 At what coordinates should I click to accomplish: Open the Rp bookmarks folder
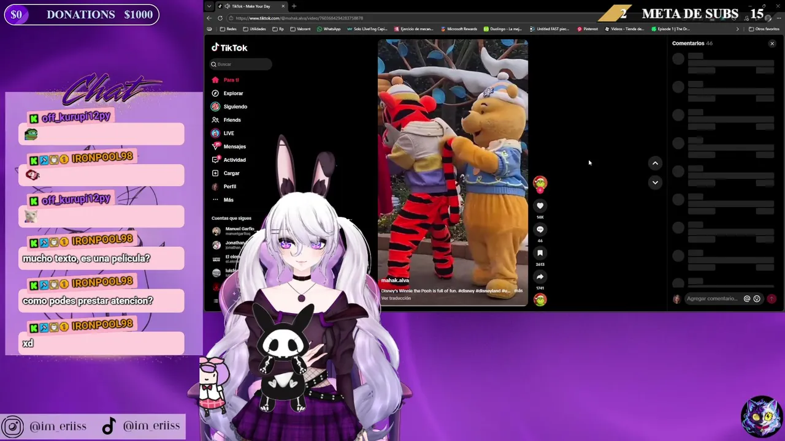278,29
